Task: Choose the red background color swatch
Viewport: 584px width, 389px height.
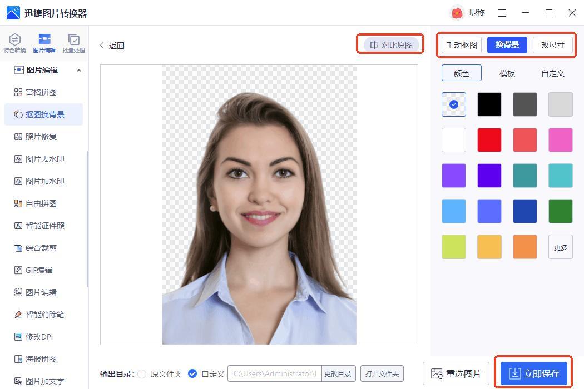Action: 489,140
